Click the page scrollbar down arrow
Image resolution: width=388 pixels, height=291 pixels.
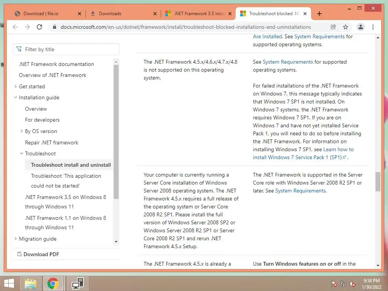[x=378, y=266]
